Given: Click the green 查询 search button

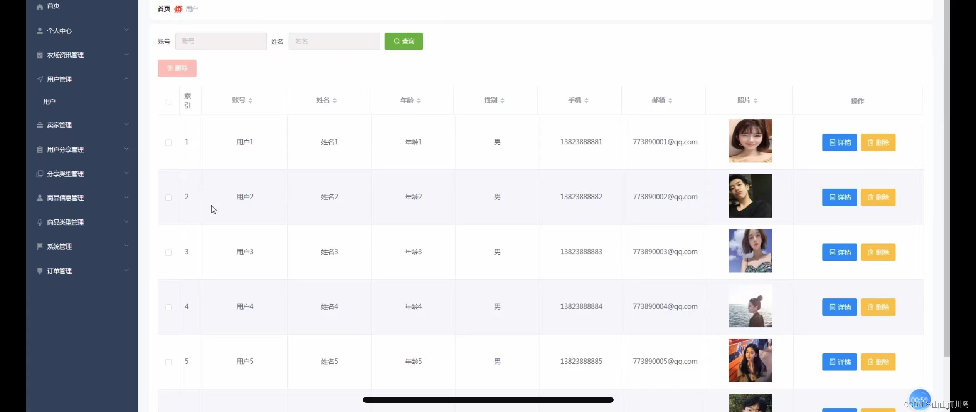Looking at the screenshot, I should pyautogui.click(x=404, y=41).
